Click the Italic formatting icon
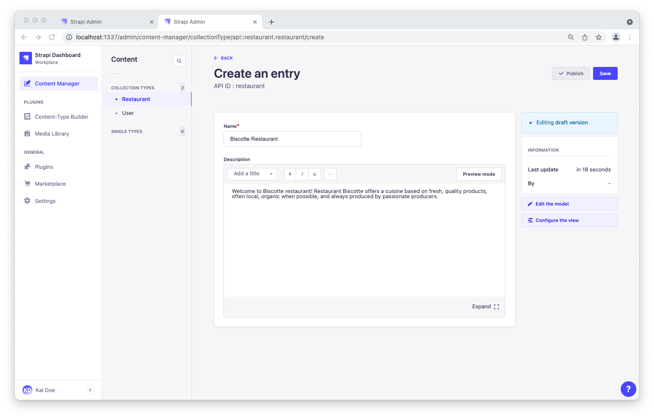Viewport: 654px width, 418px height. click(302, 174)
